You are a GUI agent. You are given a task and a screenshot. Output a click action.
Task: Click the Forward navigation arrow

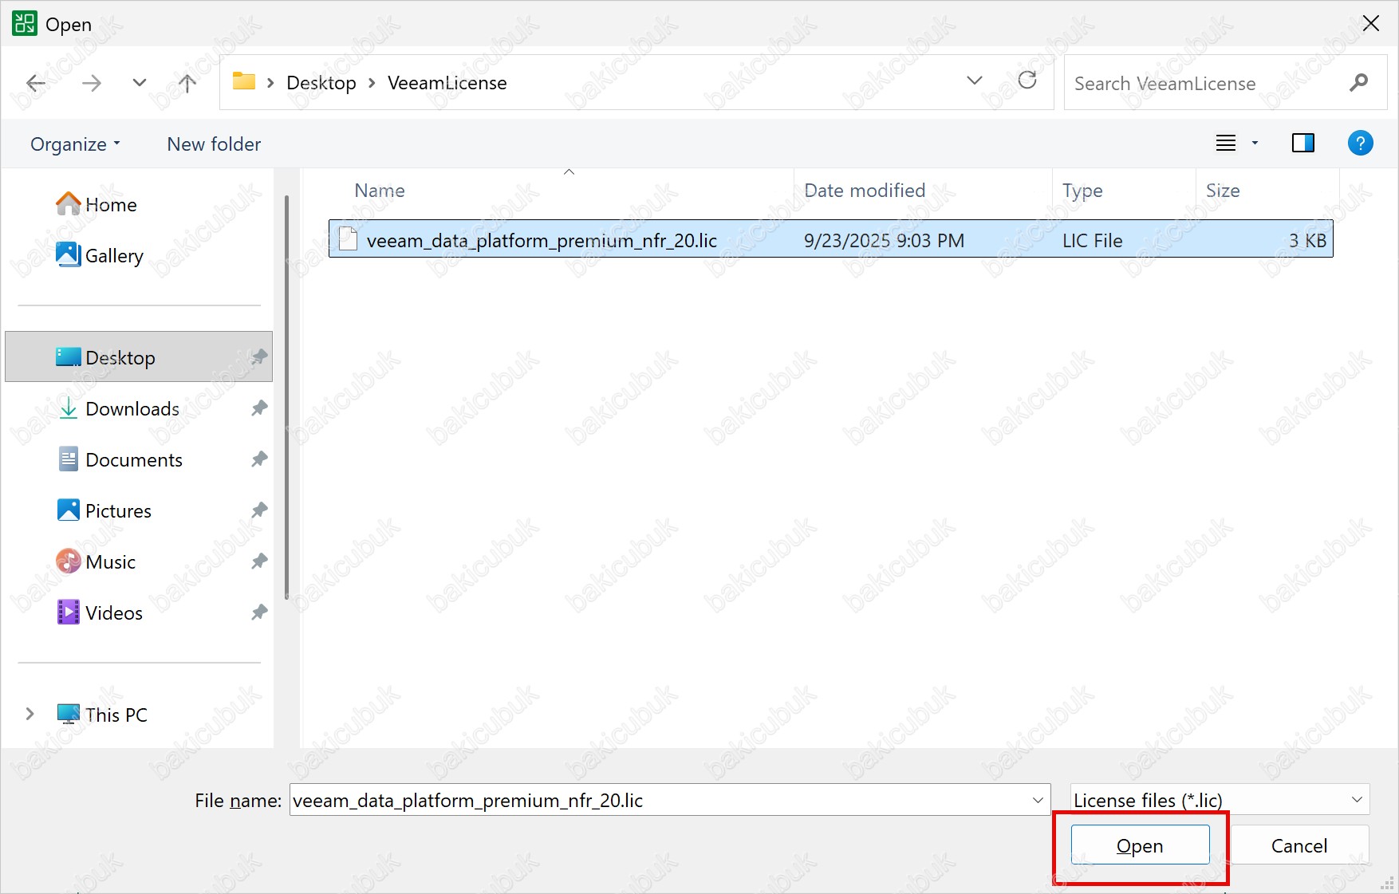pyautogui.click(x=92, y=83)
